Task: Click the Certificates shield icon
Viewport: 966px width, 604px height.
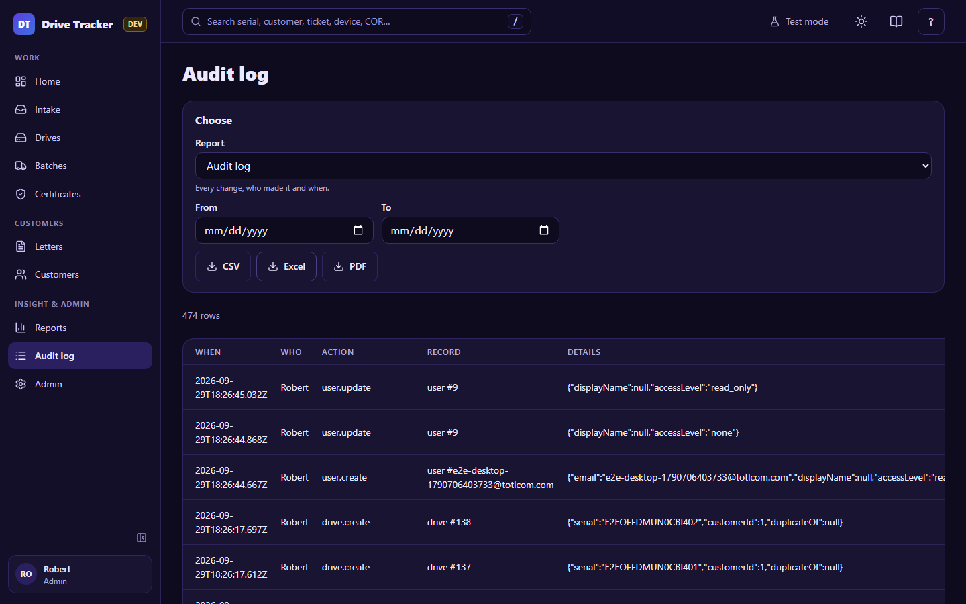Action: [x=21, y=194]
